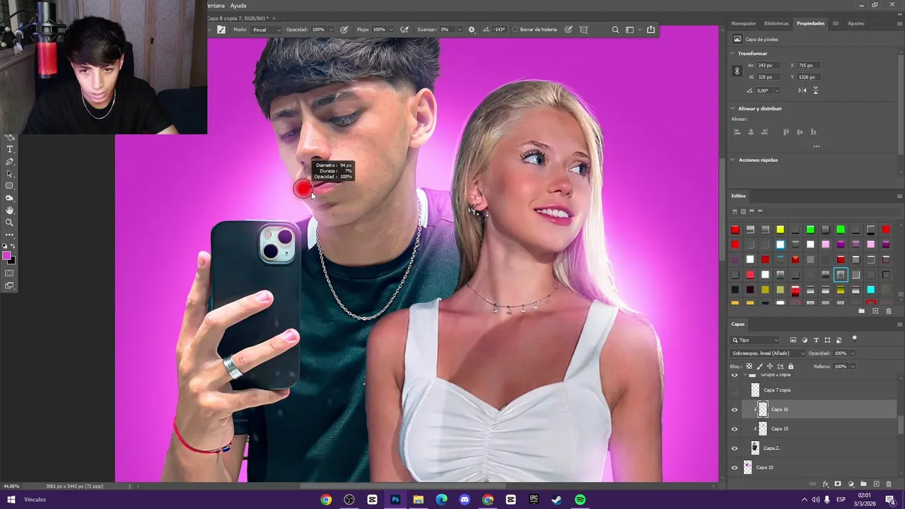Screen dimensions: 905x509
Task: Collapse Alinear y distribuir section
Action: 733,109
